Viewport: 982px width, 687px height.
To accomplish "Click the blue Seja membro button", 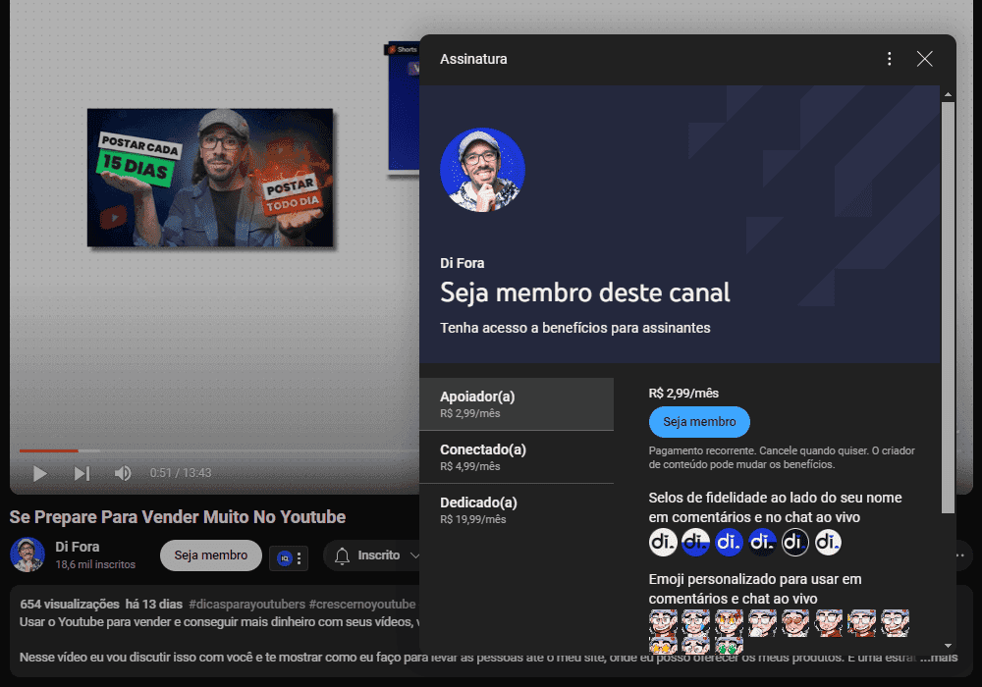I will click(x=699, y=422).
